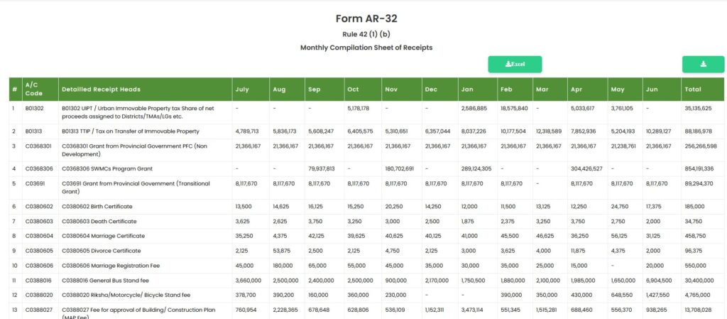Click the C0380602 Birth Certificate entry
727x319 pixels.
[97, 206]
